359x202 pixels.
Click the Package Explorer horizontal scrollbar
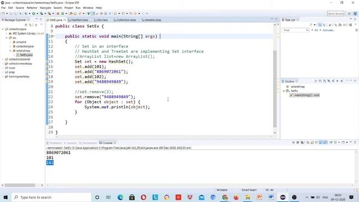20,185
